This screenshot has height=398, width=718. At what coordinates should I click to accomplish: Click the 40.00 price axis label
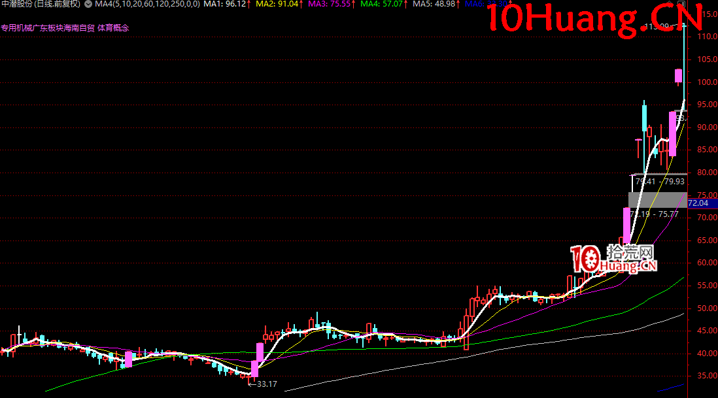click(x=707, y=353)
